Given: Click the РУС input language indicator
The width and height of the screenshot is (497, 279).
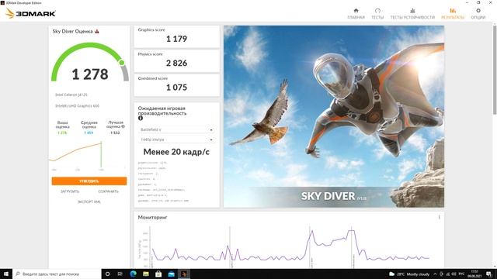Looking at the screenshot, I should click(x=461, y=274).
